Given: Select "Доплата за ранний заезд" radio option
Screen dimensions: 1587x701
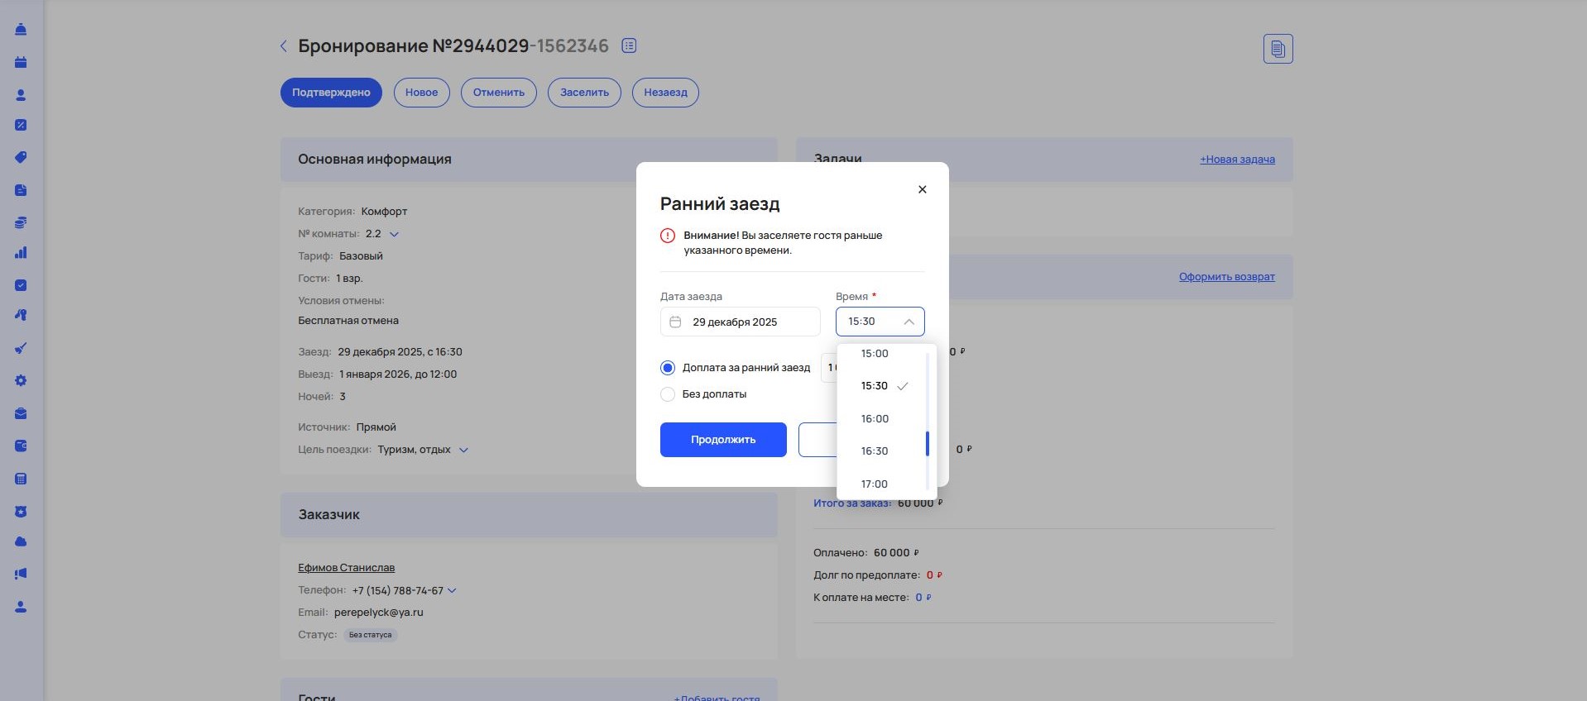Looking at the screenshot, I should pyautogui.click(x=668, y=368).
